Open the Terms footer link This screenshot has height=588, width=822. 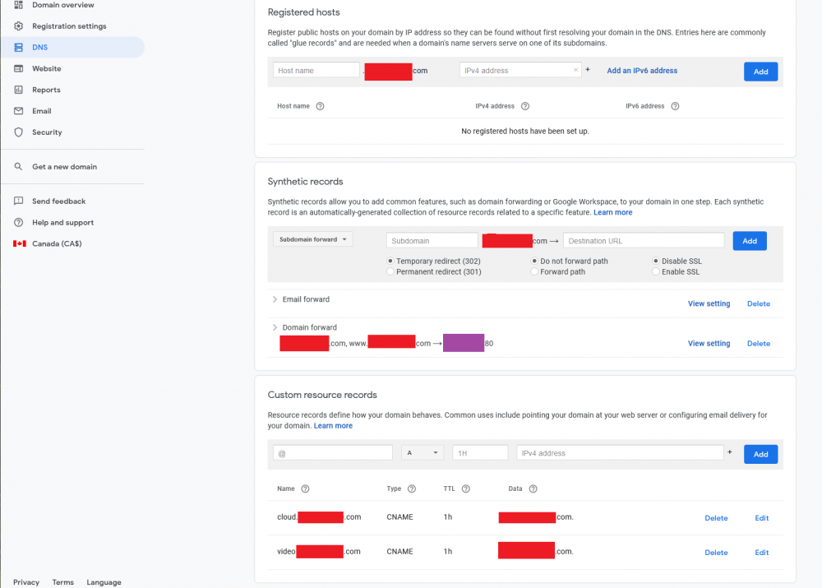(63, 582)
